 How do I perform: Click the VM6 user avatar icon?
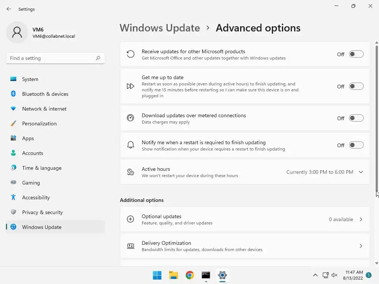[17, 32]
